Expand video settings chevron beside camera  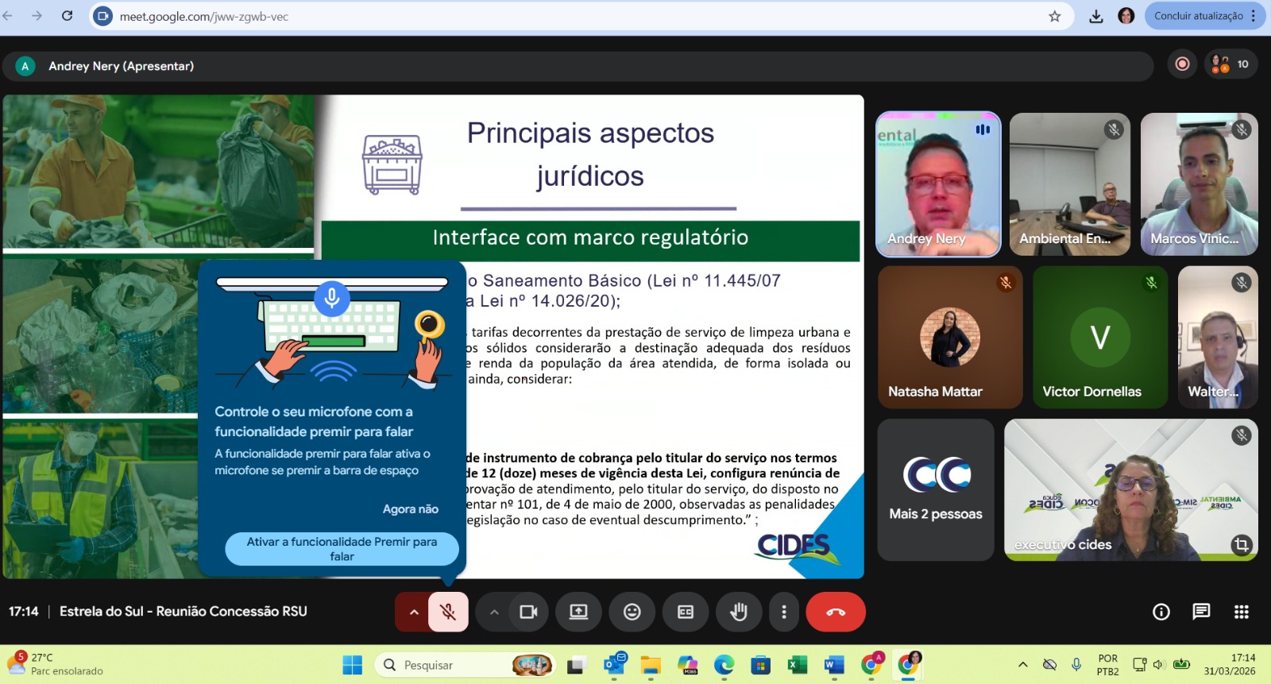pos(494,612)
